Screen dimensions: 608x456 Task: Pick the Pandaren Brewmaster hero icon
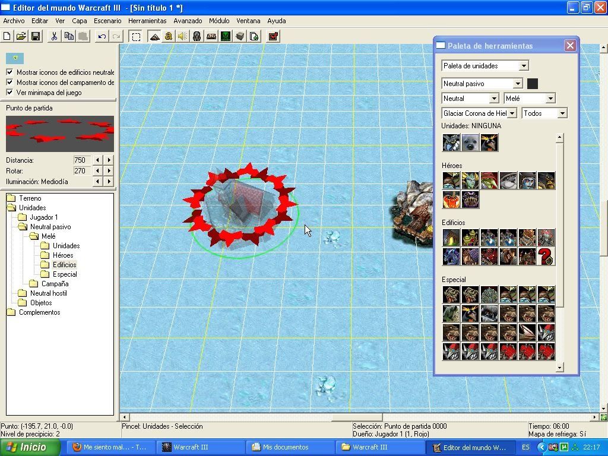508,180
